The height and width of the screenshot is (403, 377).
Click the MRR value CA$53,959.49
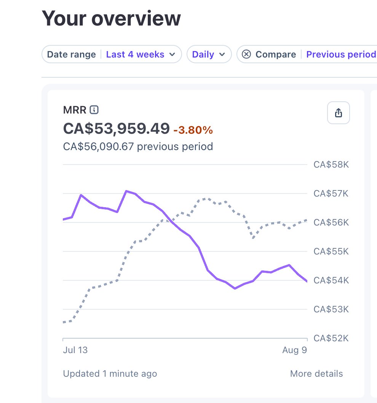click(x=117, y=128)
